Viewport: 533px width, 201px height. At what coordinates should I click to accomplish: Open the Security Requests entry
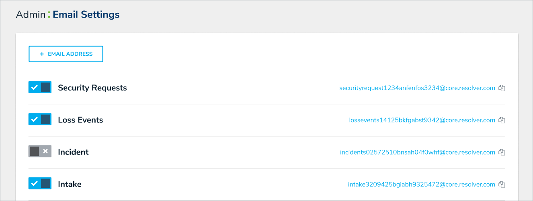coord(92,88)
